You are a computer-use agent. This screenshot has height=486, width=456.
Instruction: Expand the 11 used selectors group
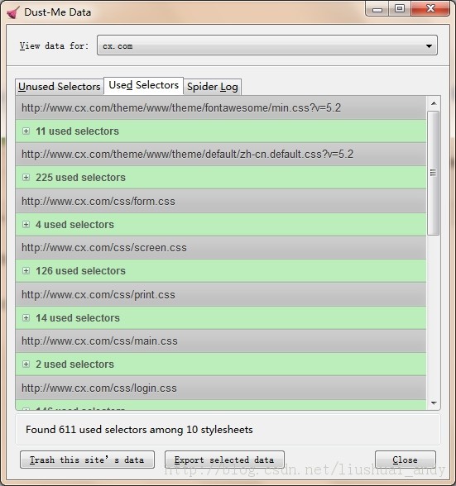point(26,131)
